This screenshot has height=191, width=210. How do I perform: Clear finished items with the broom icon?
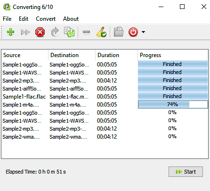(101, 32)
